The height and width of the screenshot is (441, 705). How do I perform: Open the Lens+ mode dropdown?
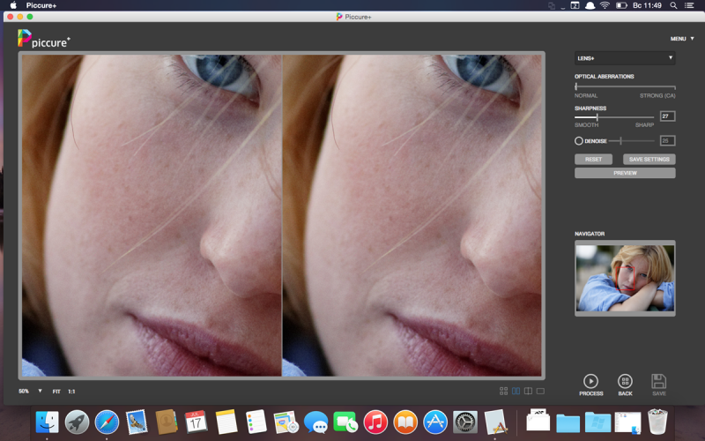pyautogui.click(x=625, y=58)
